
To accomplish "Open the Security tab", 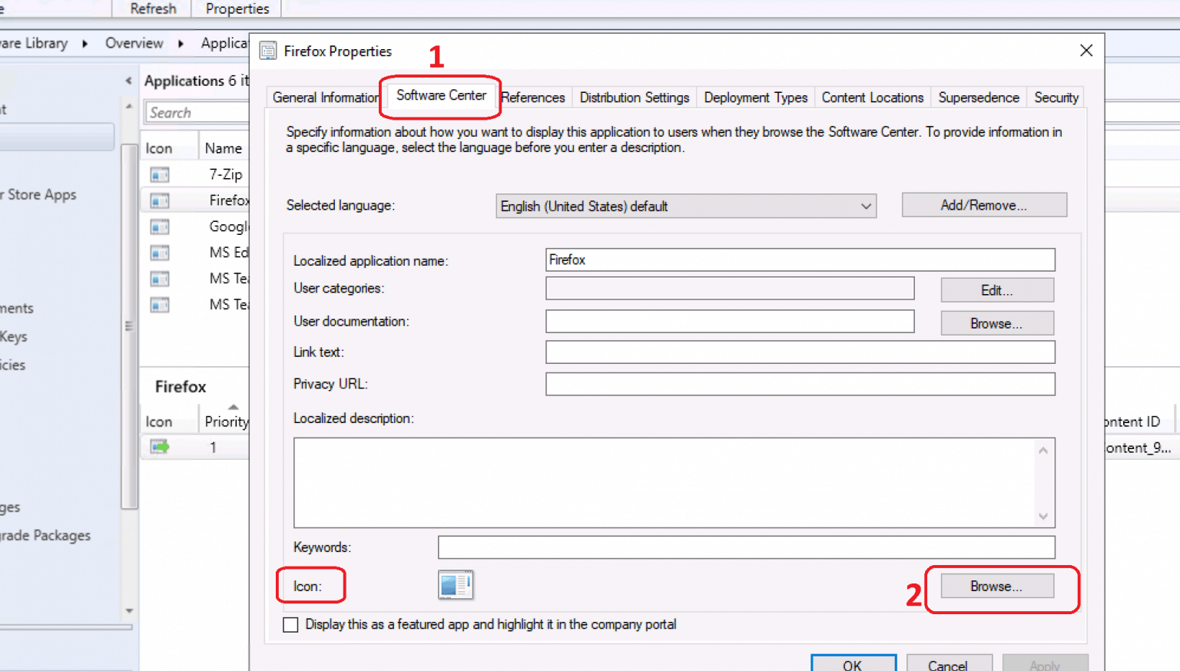I will [x=1056, y=98].
